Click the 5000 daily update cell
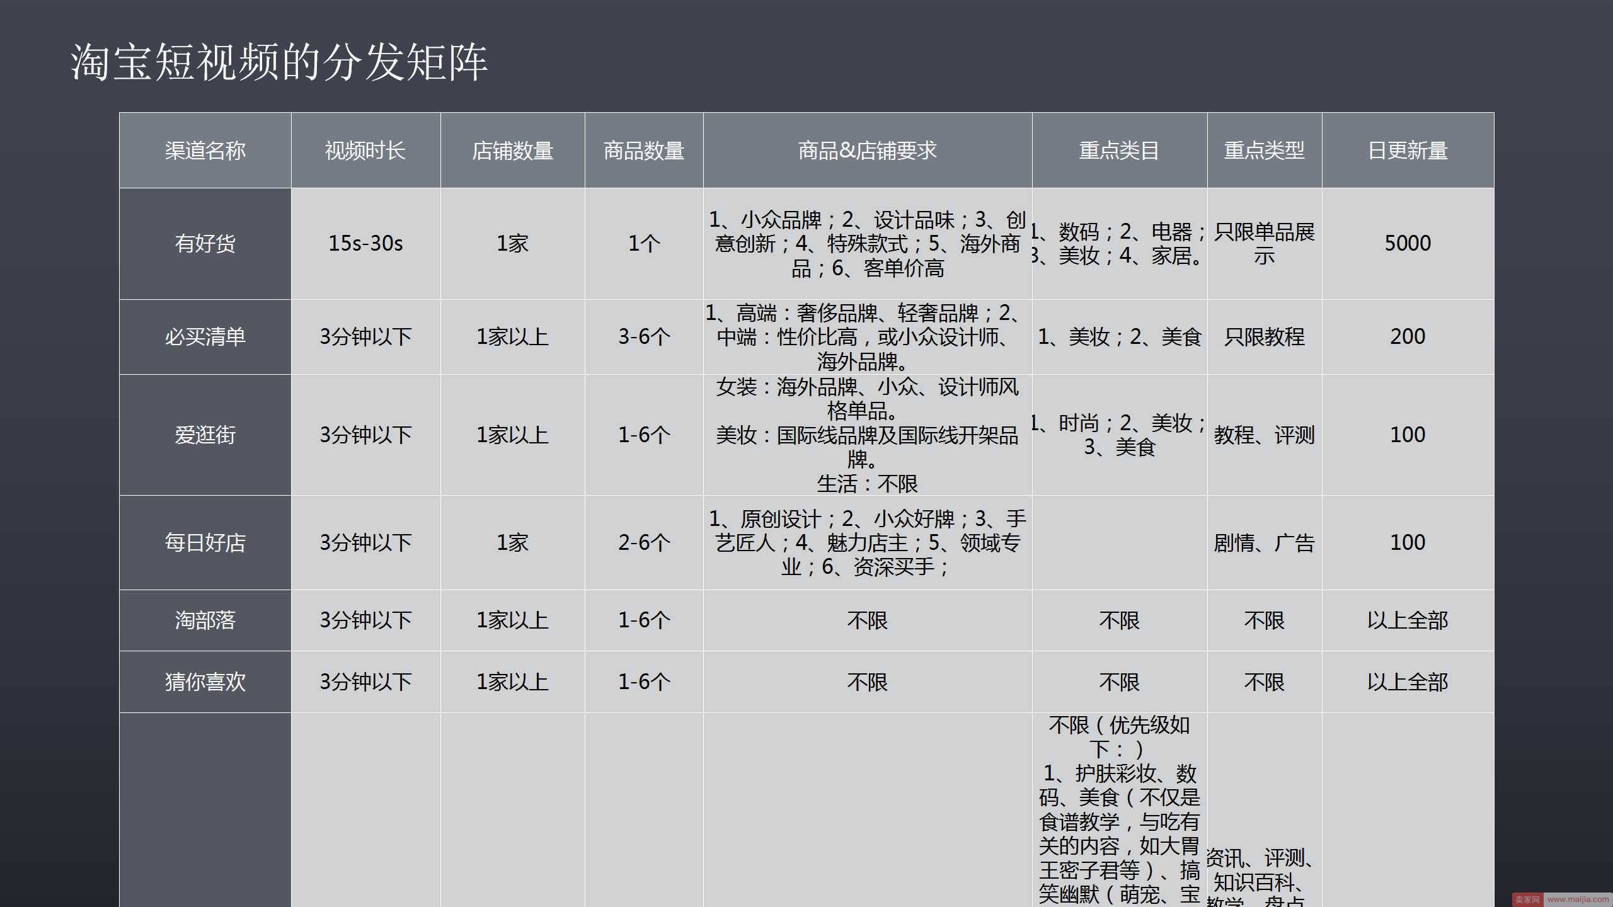This screenshot has width=1613, height=907. click(1408, 244)
